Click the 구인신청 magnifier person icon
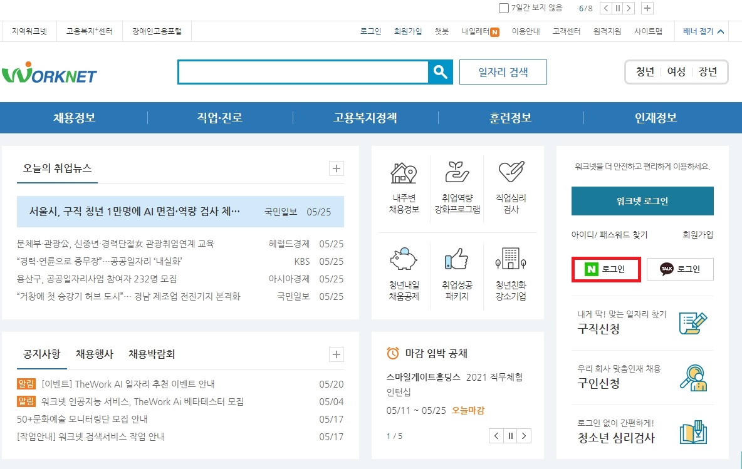The image size is (742, 469). click(693, 378)
